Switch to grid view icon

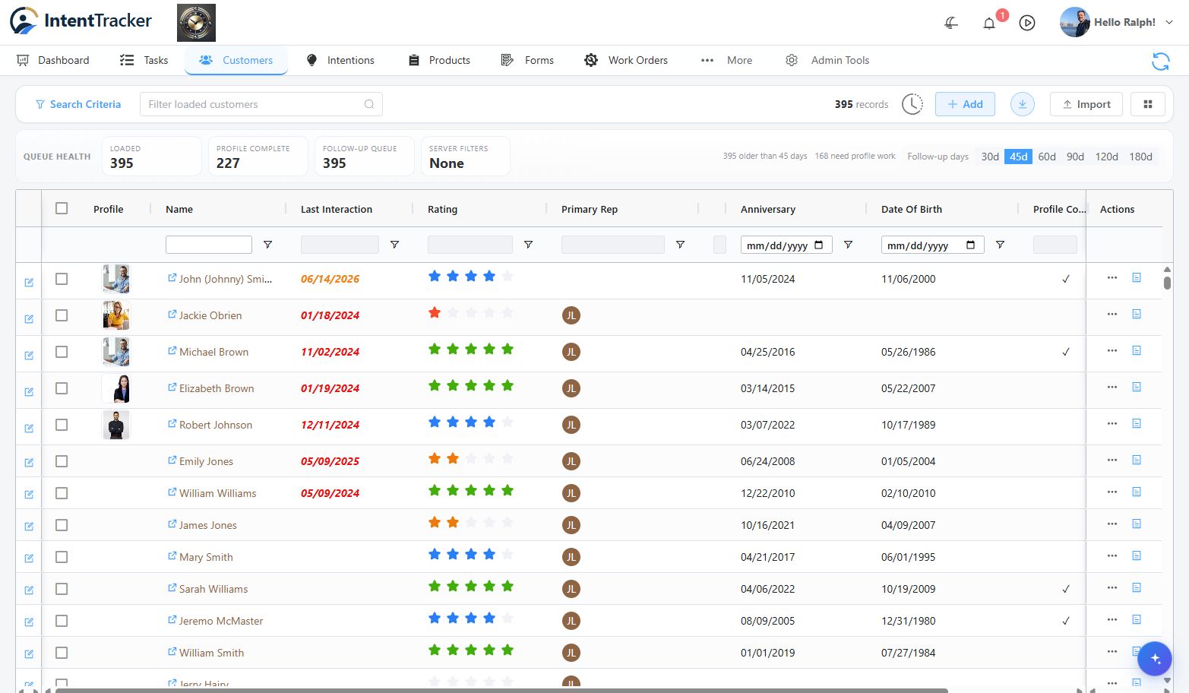[1148, 104]
